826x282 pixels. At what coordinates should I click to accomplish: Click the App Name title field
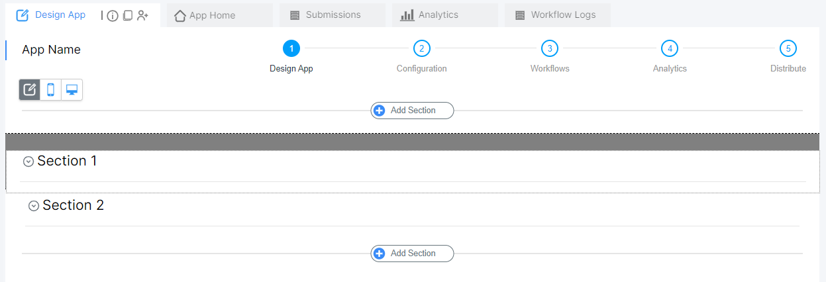pos(52,50)
